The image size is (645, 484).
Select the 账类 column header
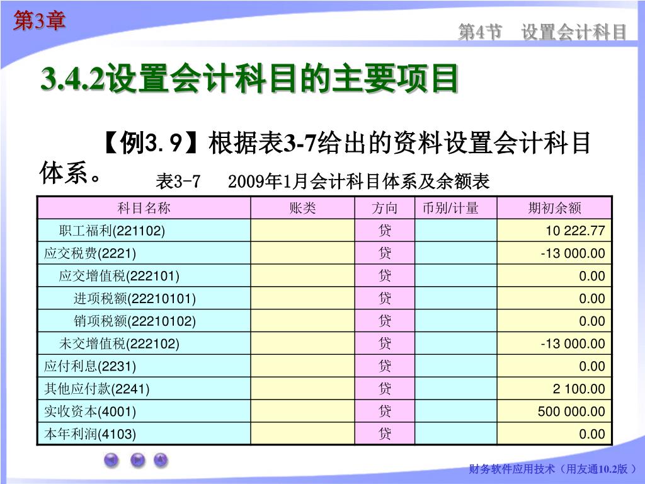(302, 208)
